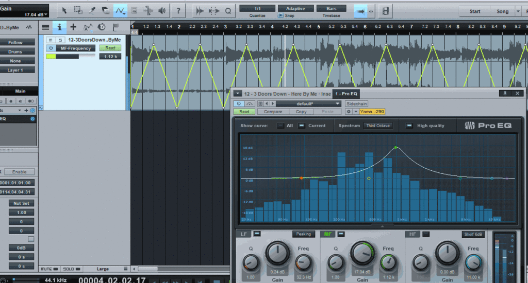Show automation icon above track list

[88, 27]
